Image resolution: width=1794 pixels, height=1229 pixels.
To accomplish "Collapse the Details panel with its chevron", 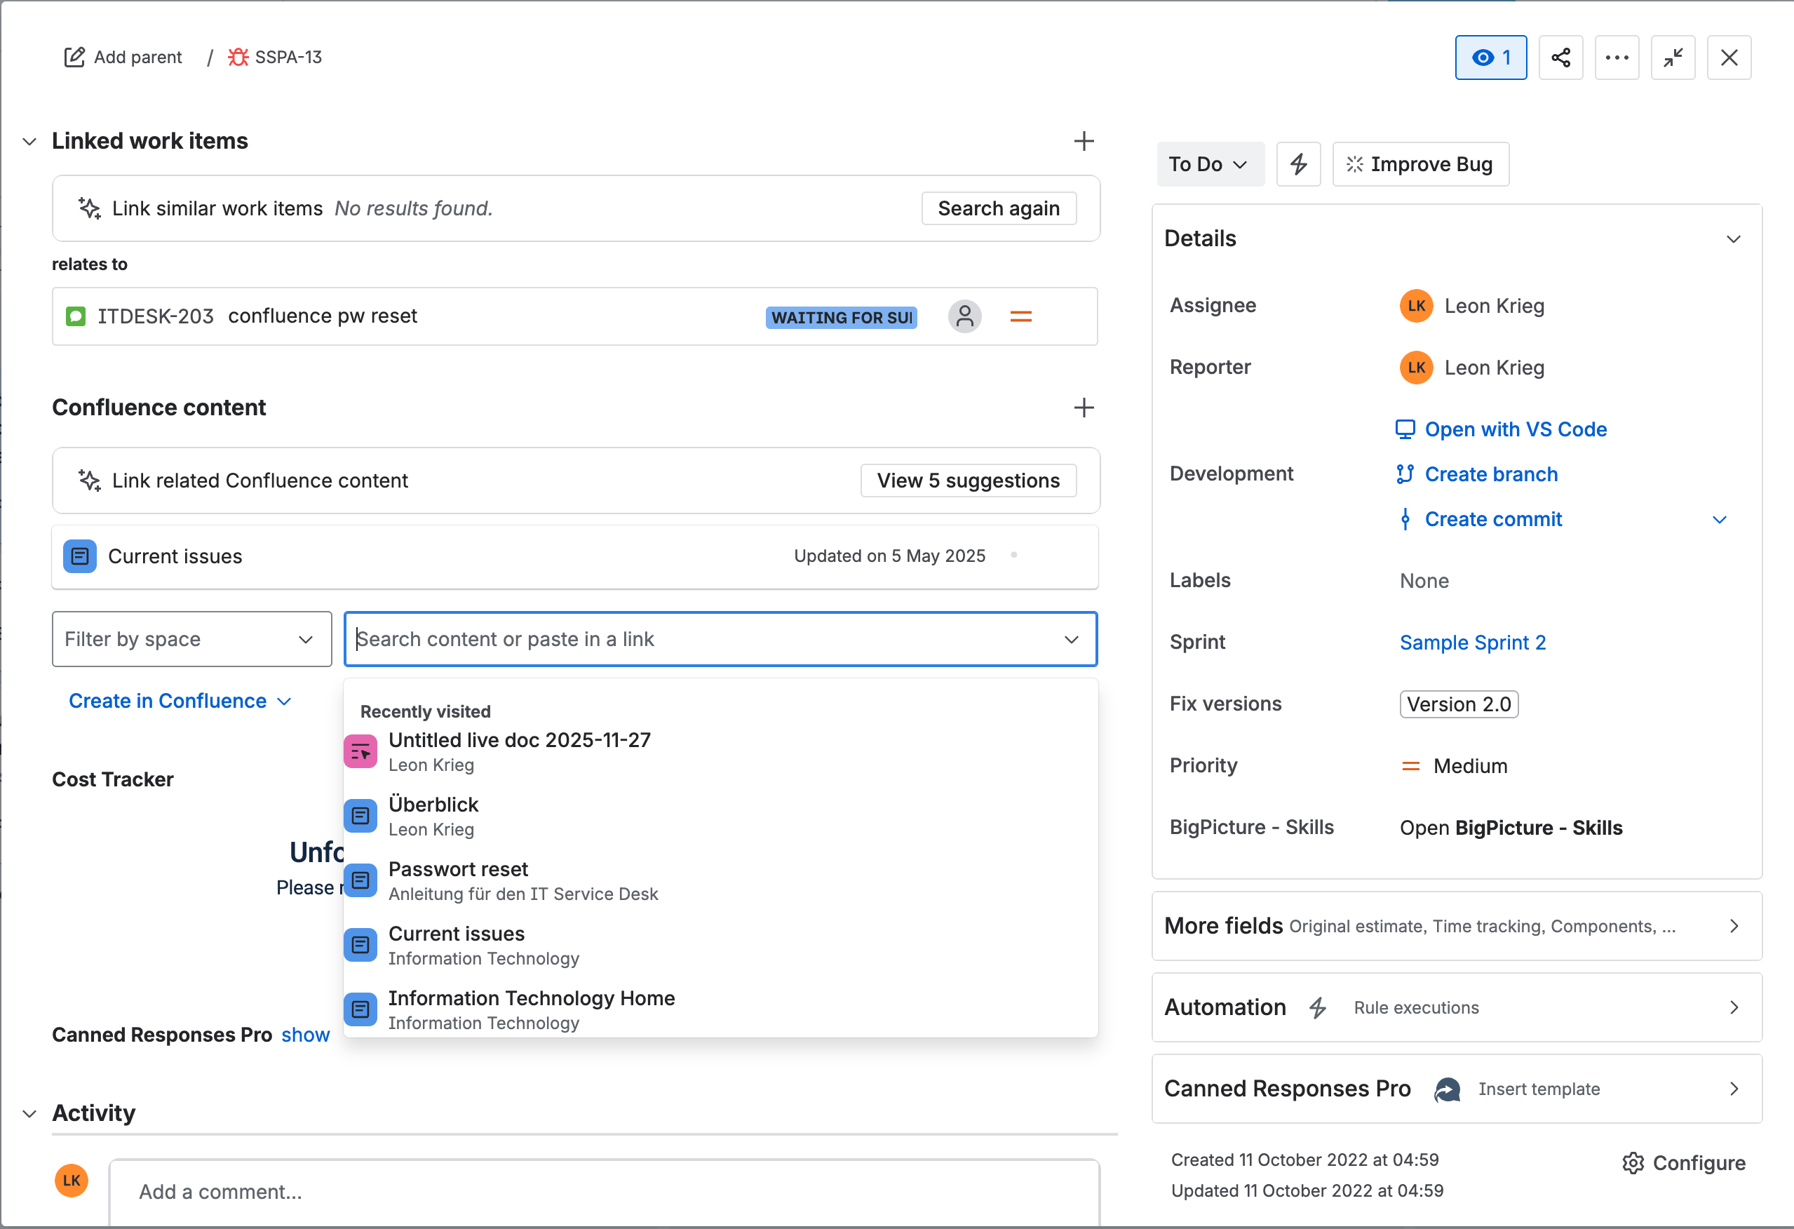I will click(x=1734, y=239).
